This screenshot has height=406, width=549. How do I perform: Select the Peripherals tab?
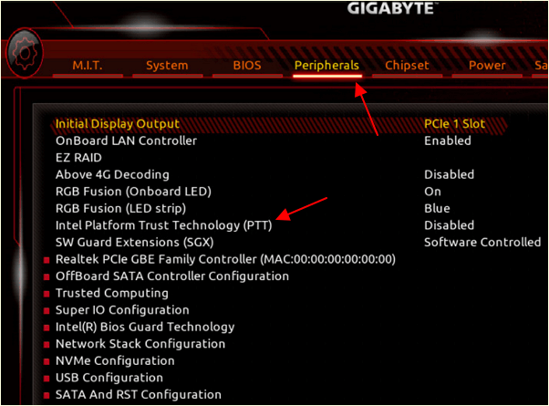(x=326, y=66)
